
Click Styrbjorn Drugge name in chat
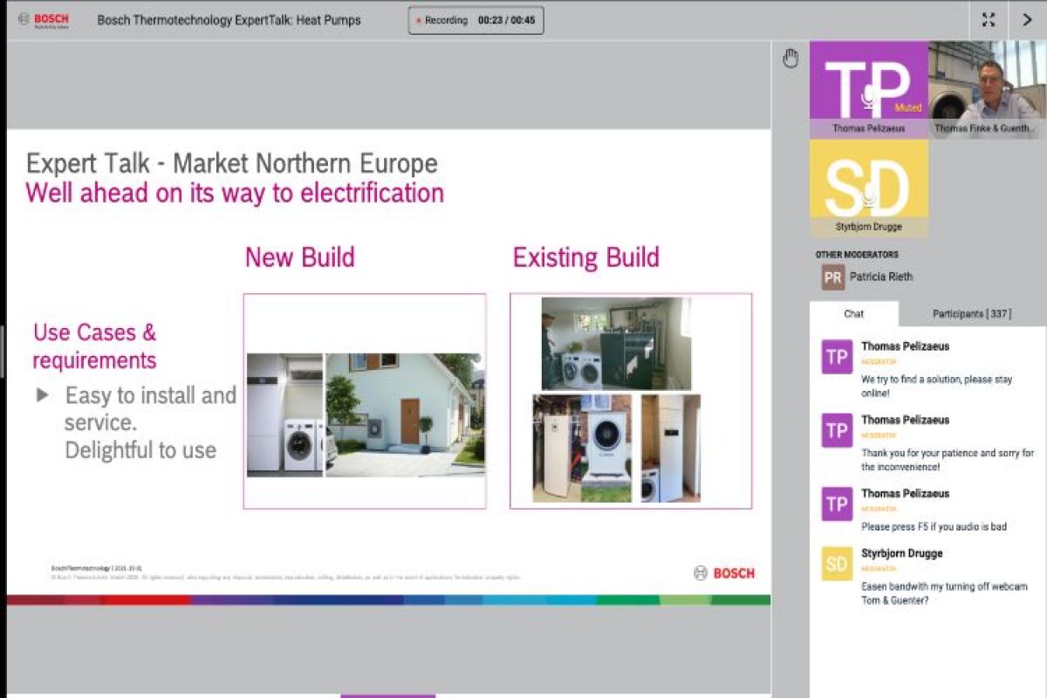coord(902,553)
